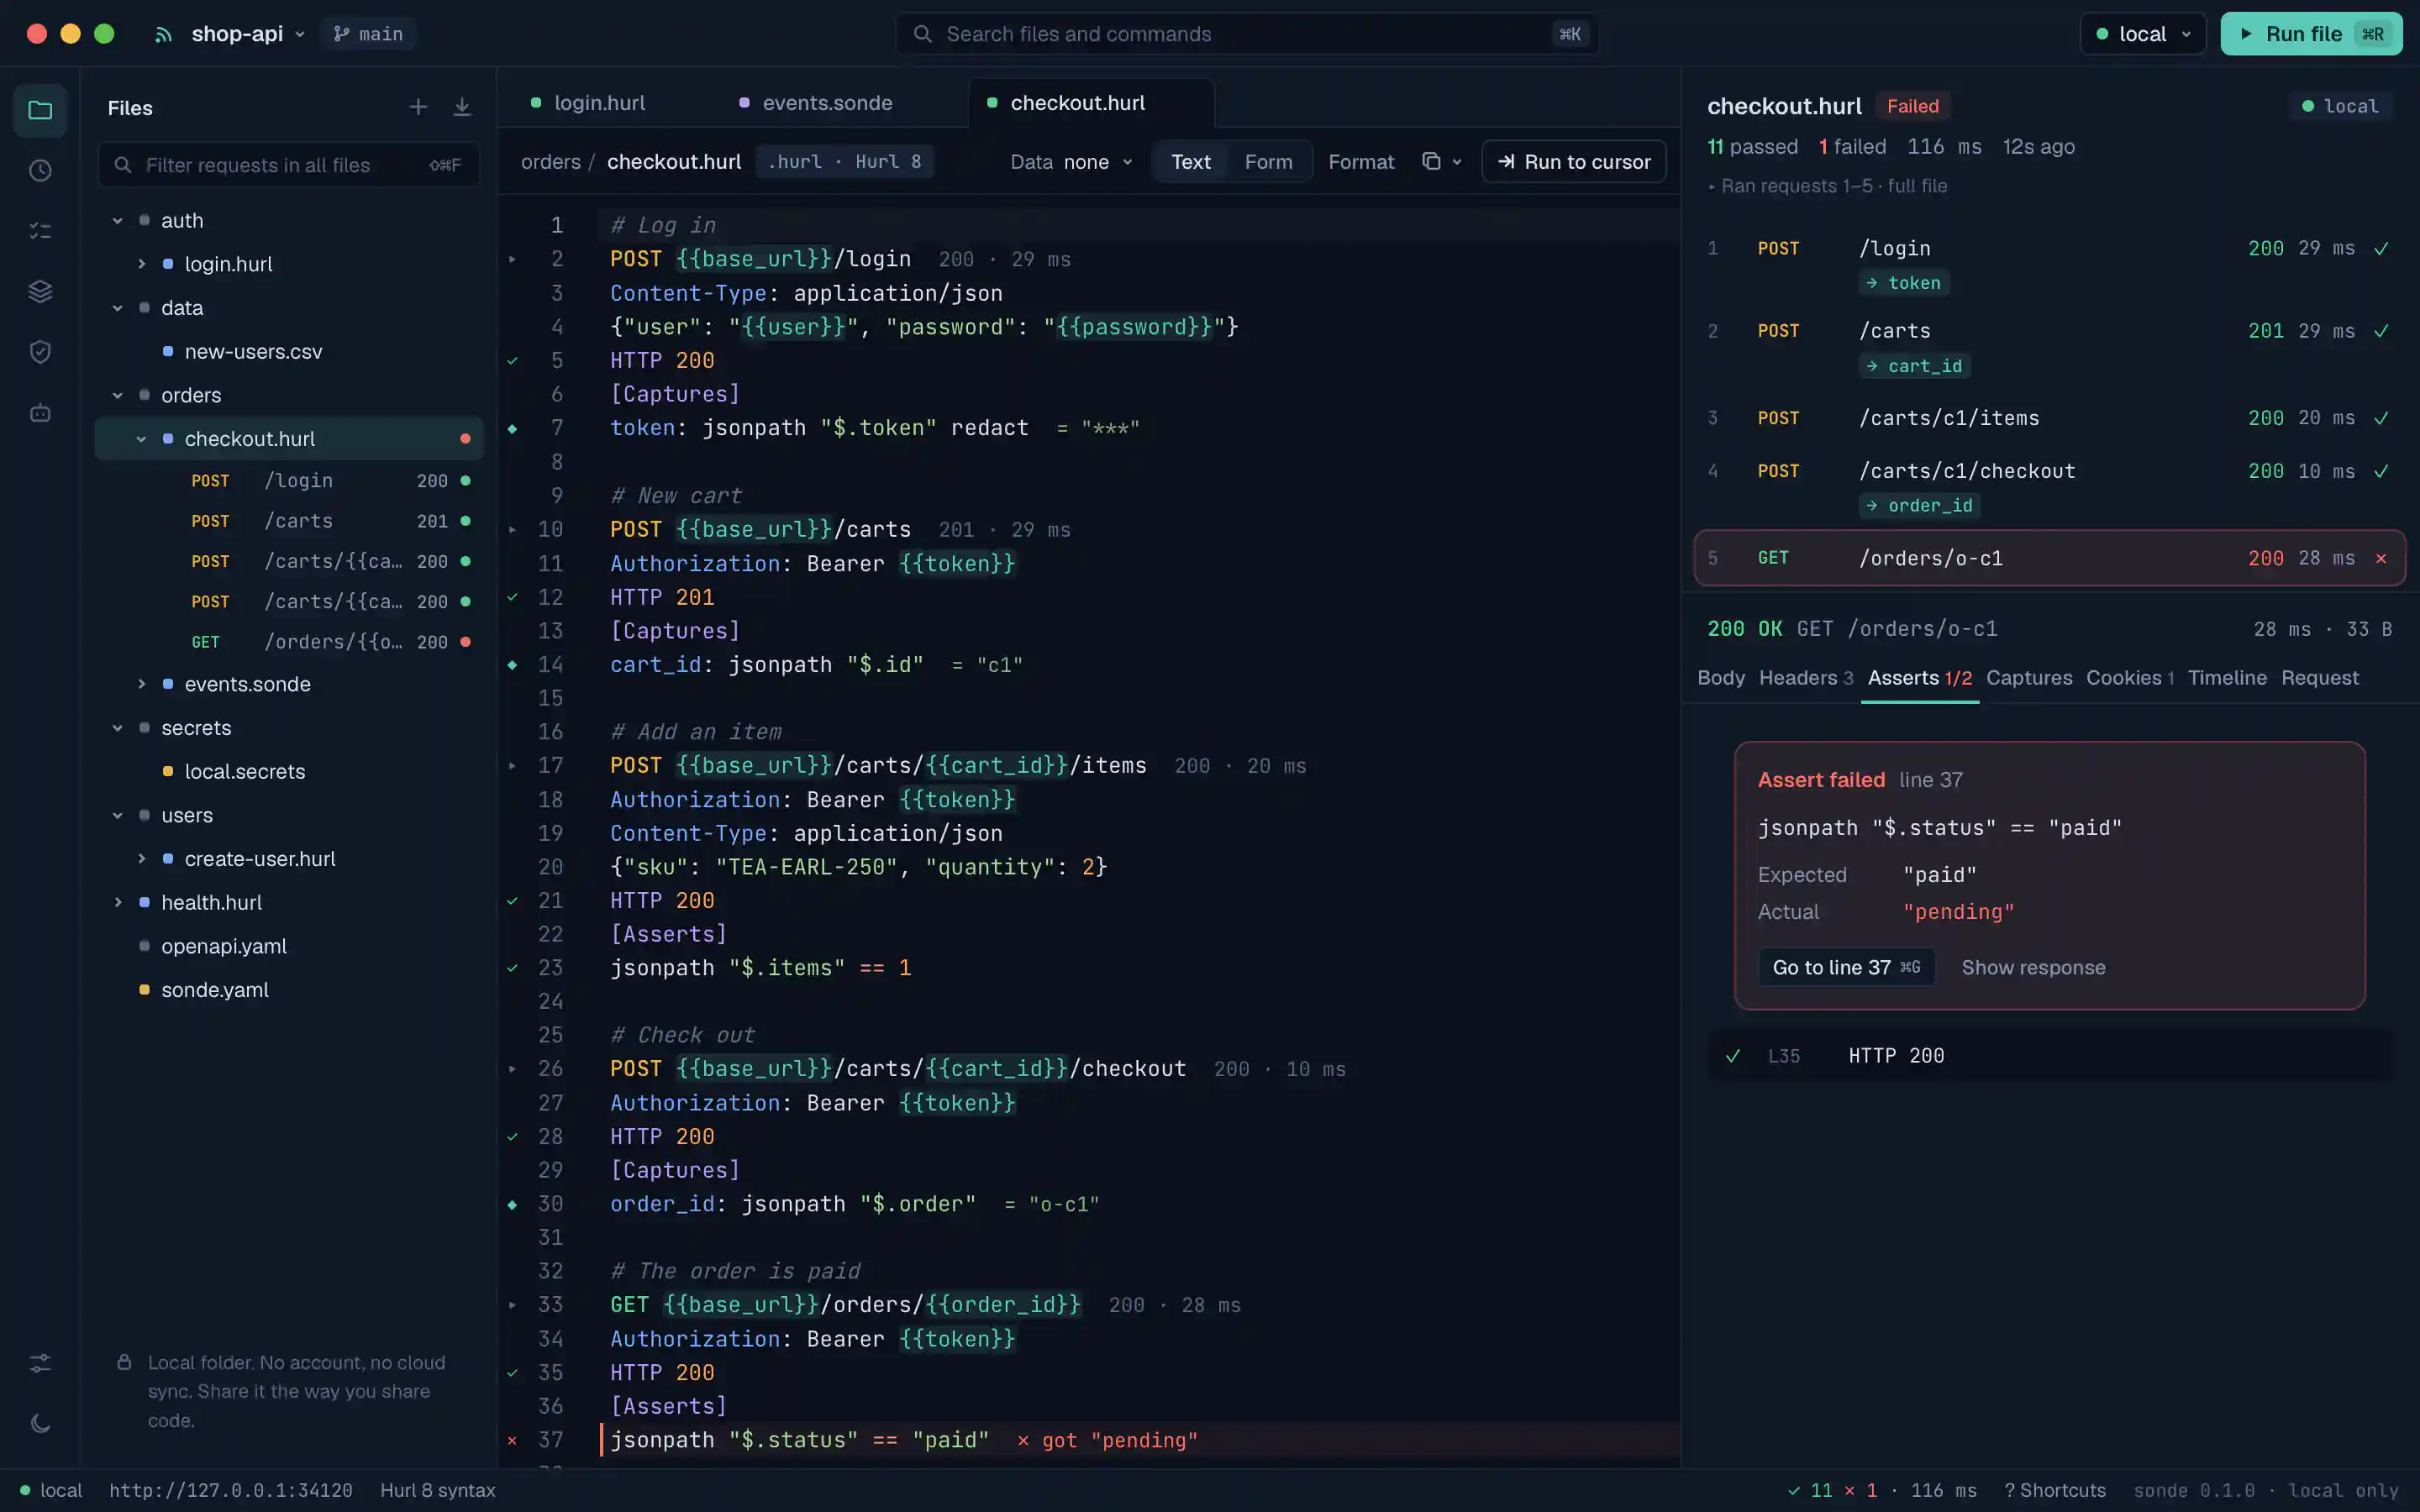Image resolution: width=2420 pixels, height=1512 pixels.
Task: Open the shield checkmark icon in sidebar
Action: pyautogui.click(x=40, y=351)
